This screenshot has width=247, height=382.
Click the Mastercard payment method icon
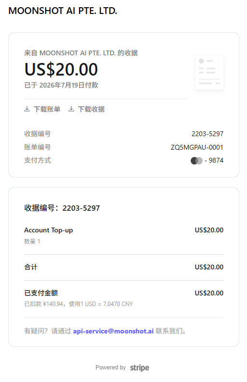196,161
